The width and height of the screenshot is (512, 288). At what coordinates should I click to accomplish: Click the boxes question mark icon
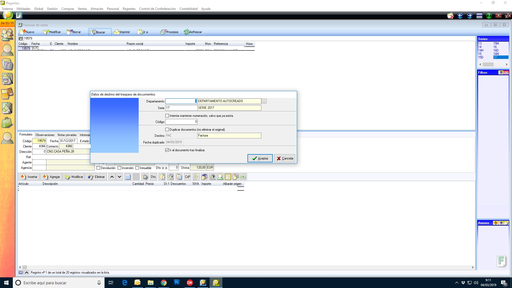(x=205, y=177)
